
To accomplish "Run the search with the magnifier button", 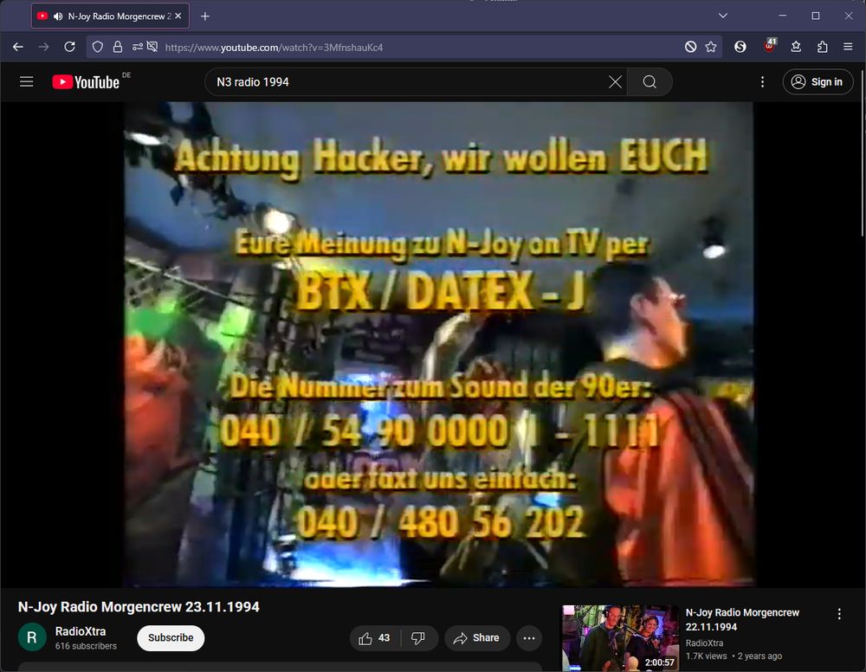I will click(x=650, y=81).
